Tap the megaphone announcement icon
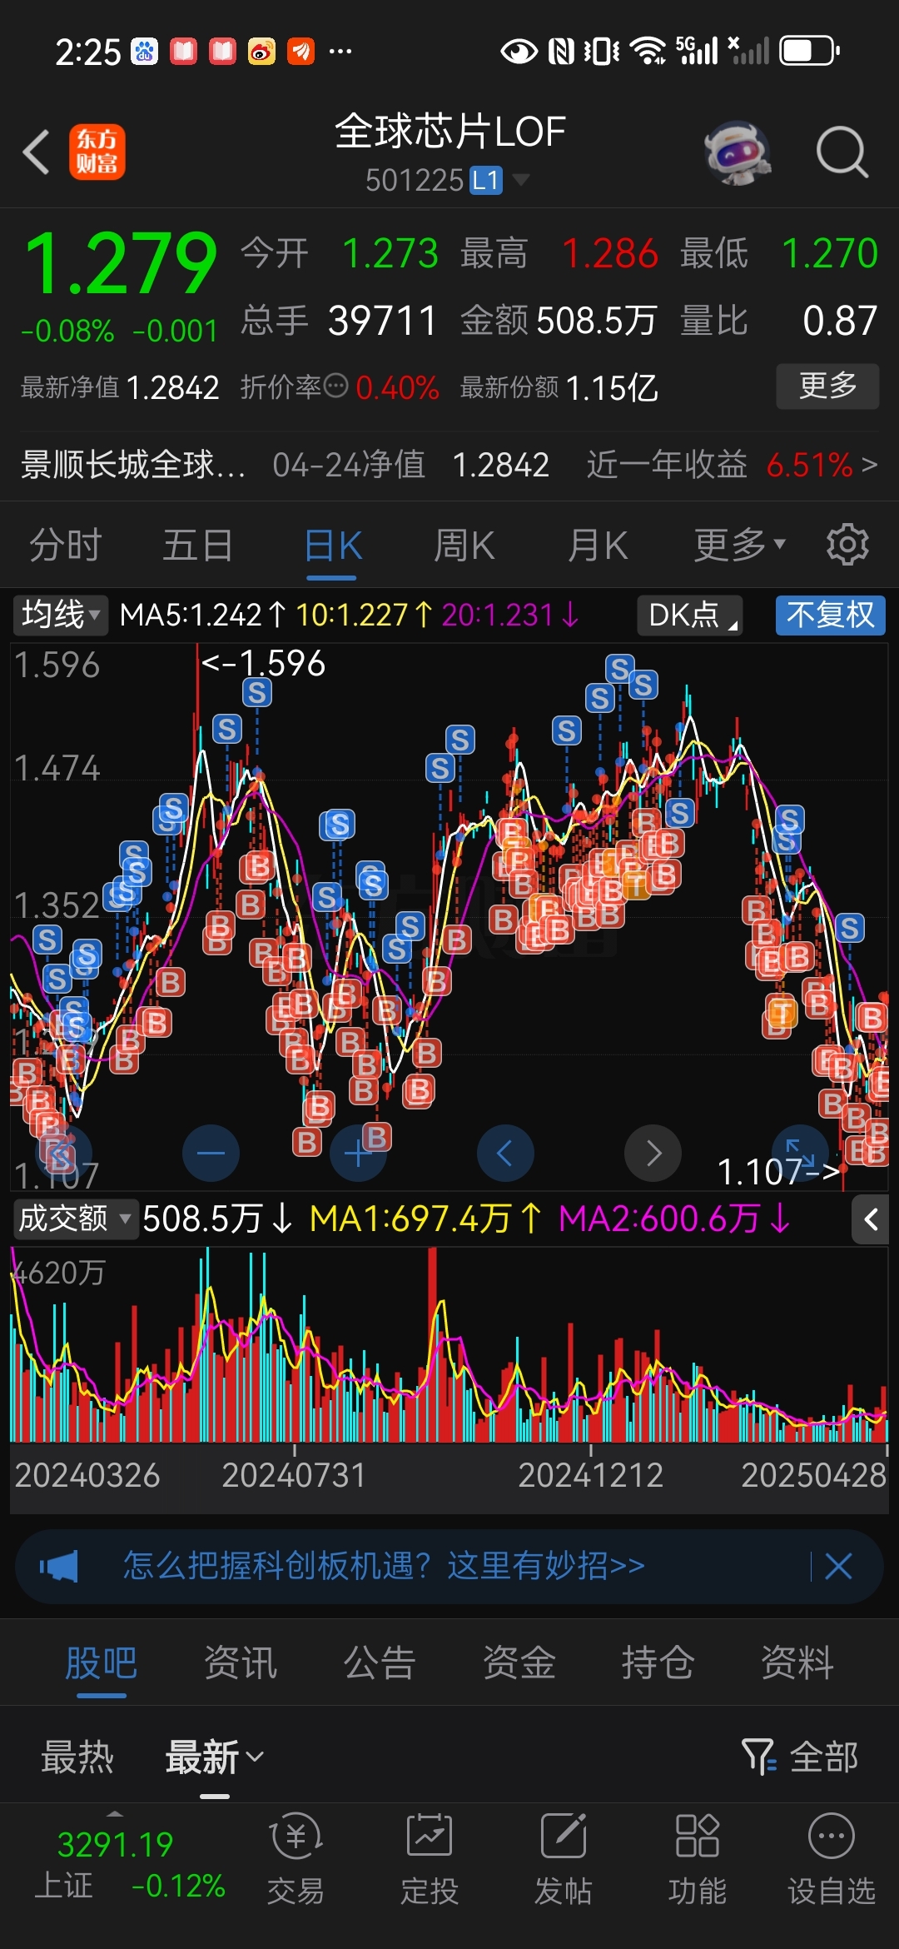The image size is (899, 1949). click(x=59, y=1566)
